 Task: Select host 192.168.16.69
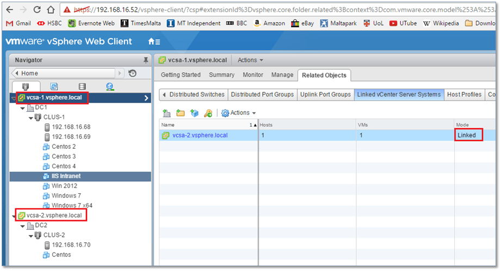click(71, 137)
